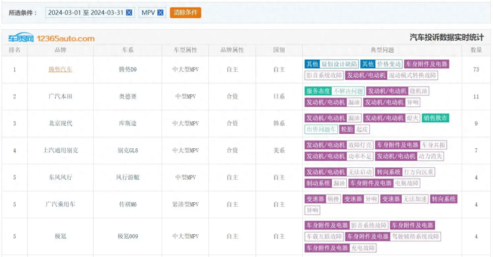Click the 轮胎 起皮 tag
The width and height of the screenshot is (493, 257).
pos(354,129)
